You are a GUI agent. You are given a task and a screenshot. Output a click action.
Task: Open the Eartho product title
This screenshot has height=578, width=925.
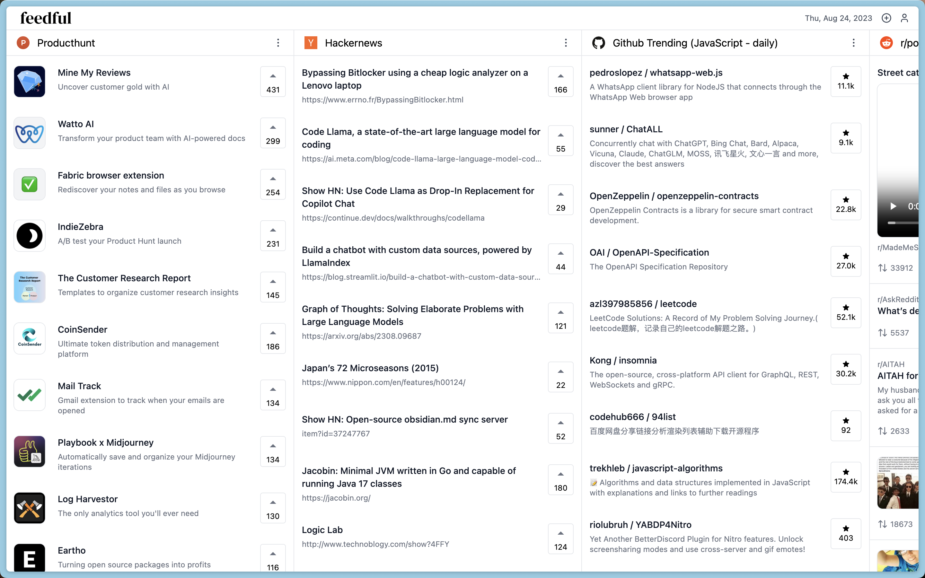tap(72, 550)
